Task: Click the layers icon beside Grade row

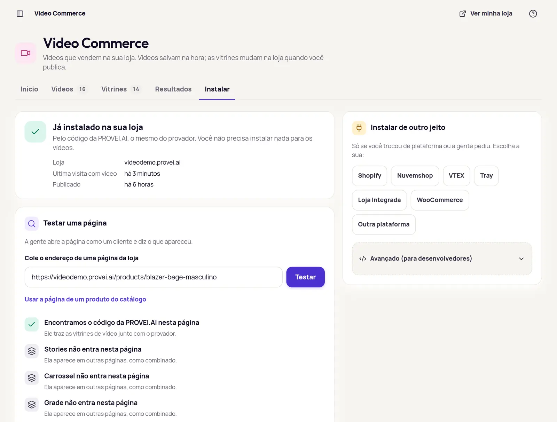Action: 32,405
